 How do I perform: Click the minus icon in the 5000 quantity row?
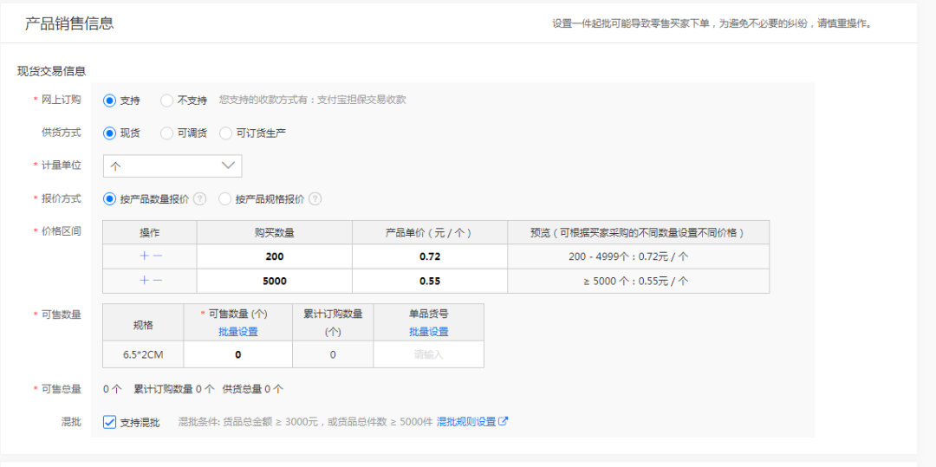(x=158, y=281)
